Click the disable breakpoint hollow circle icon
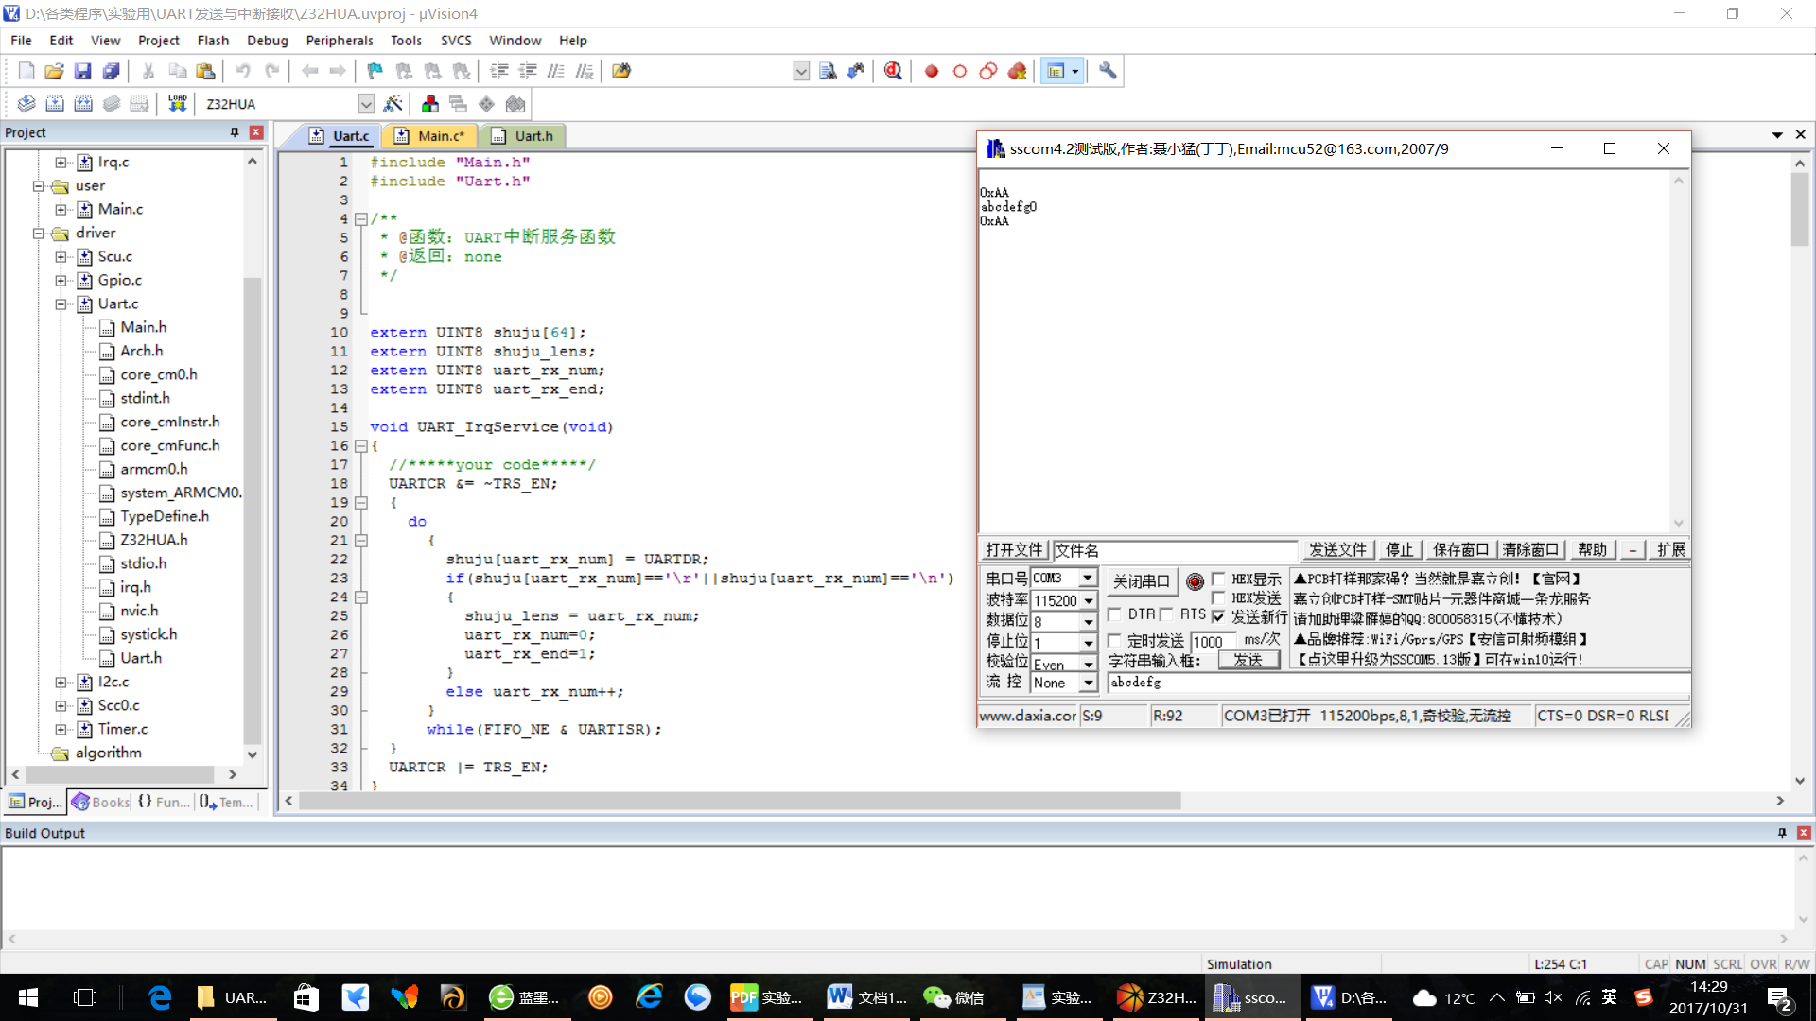 click(960, 71)
